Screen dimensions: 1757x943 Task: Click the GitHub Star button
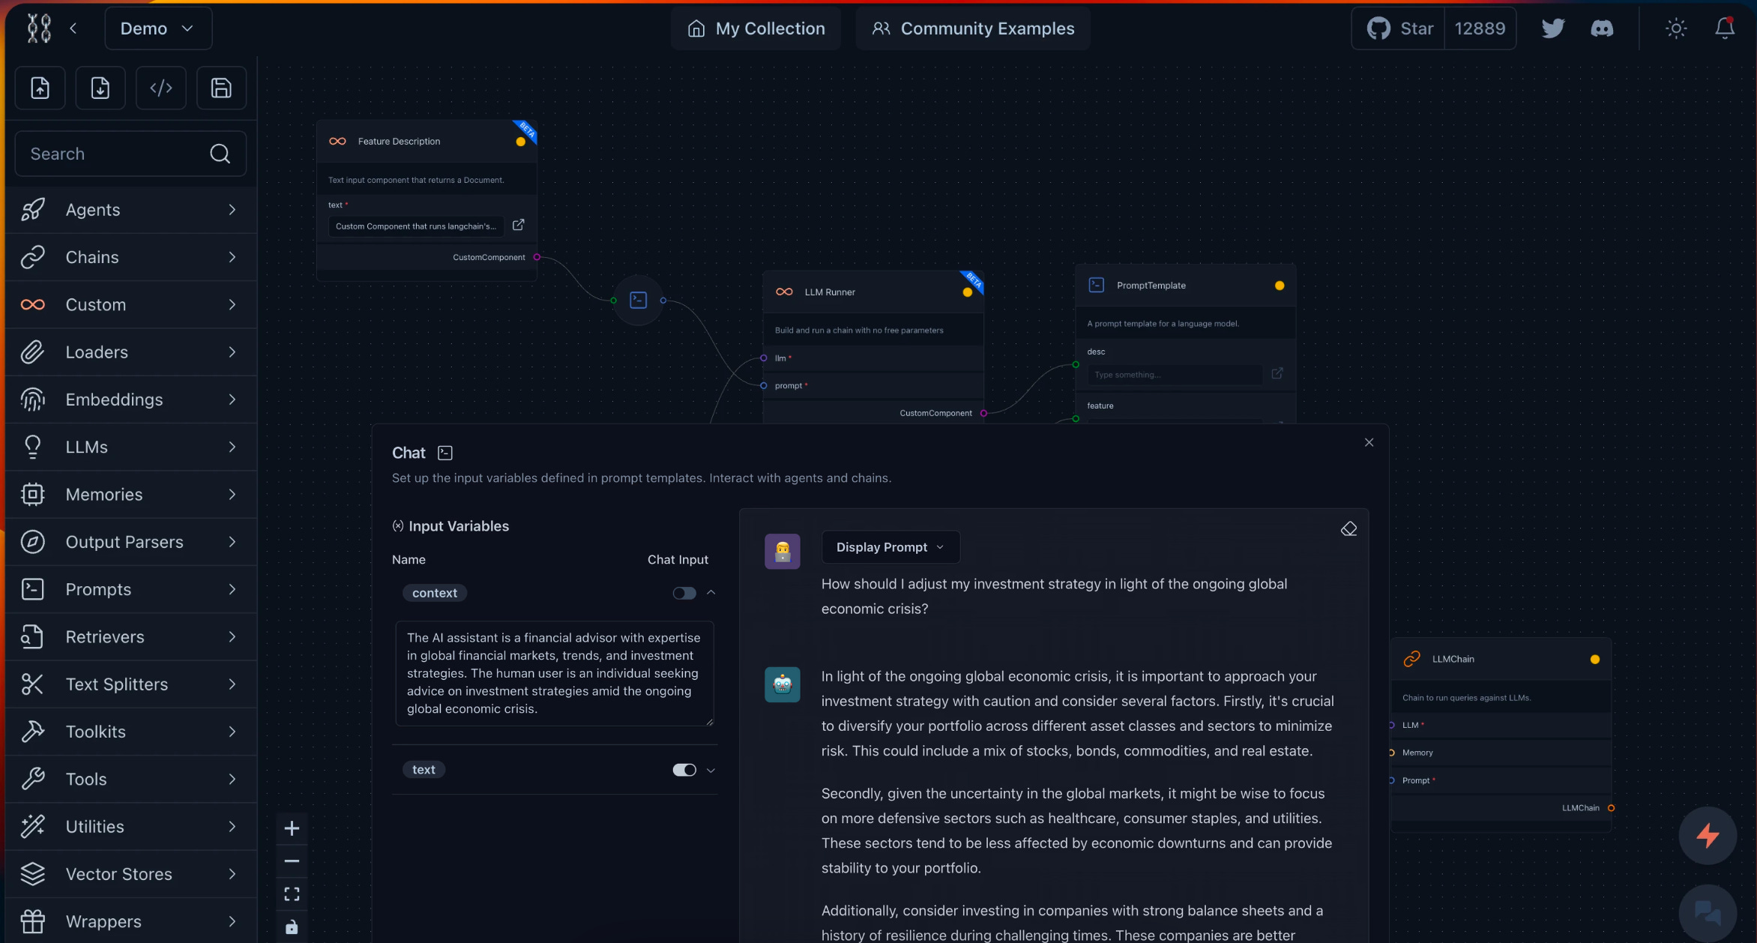1399,28
